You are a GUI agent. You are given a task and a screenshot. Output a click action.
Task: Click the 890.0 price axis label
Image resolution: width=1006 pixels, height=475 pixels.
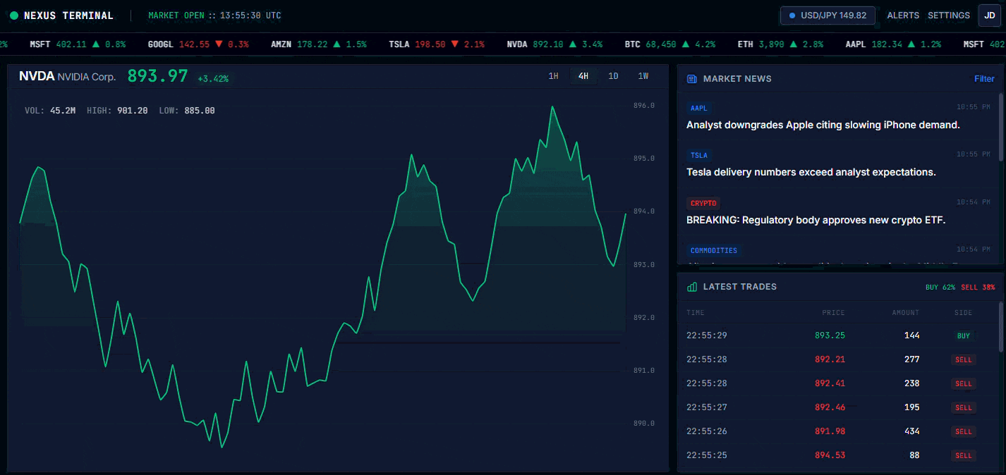coord(644,424)
